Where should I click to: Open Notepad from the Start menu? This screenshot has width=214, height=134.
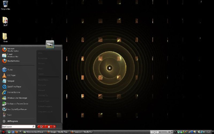pos(10,81)
